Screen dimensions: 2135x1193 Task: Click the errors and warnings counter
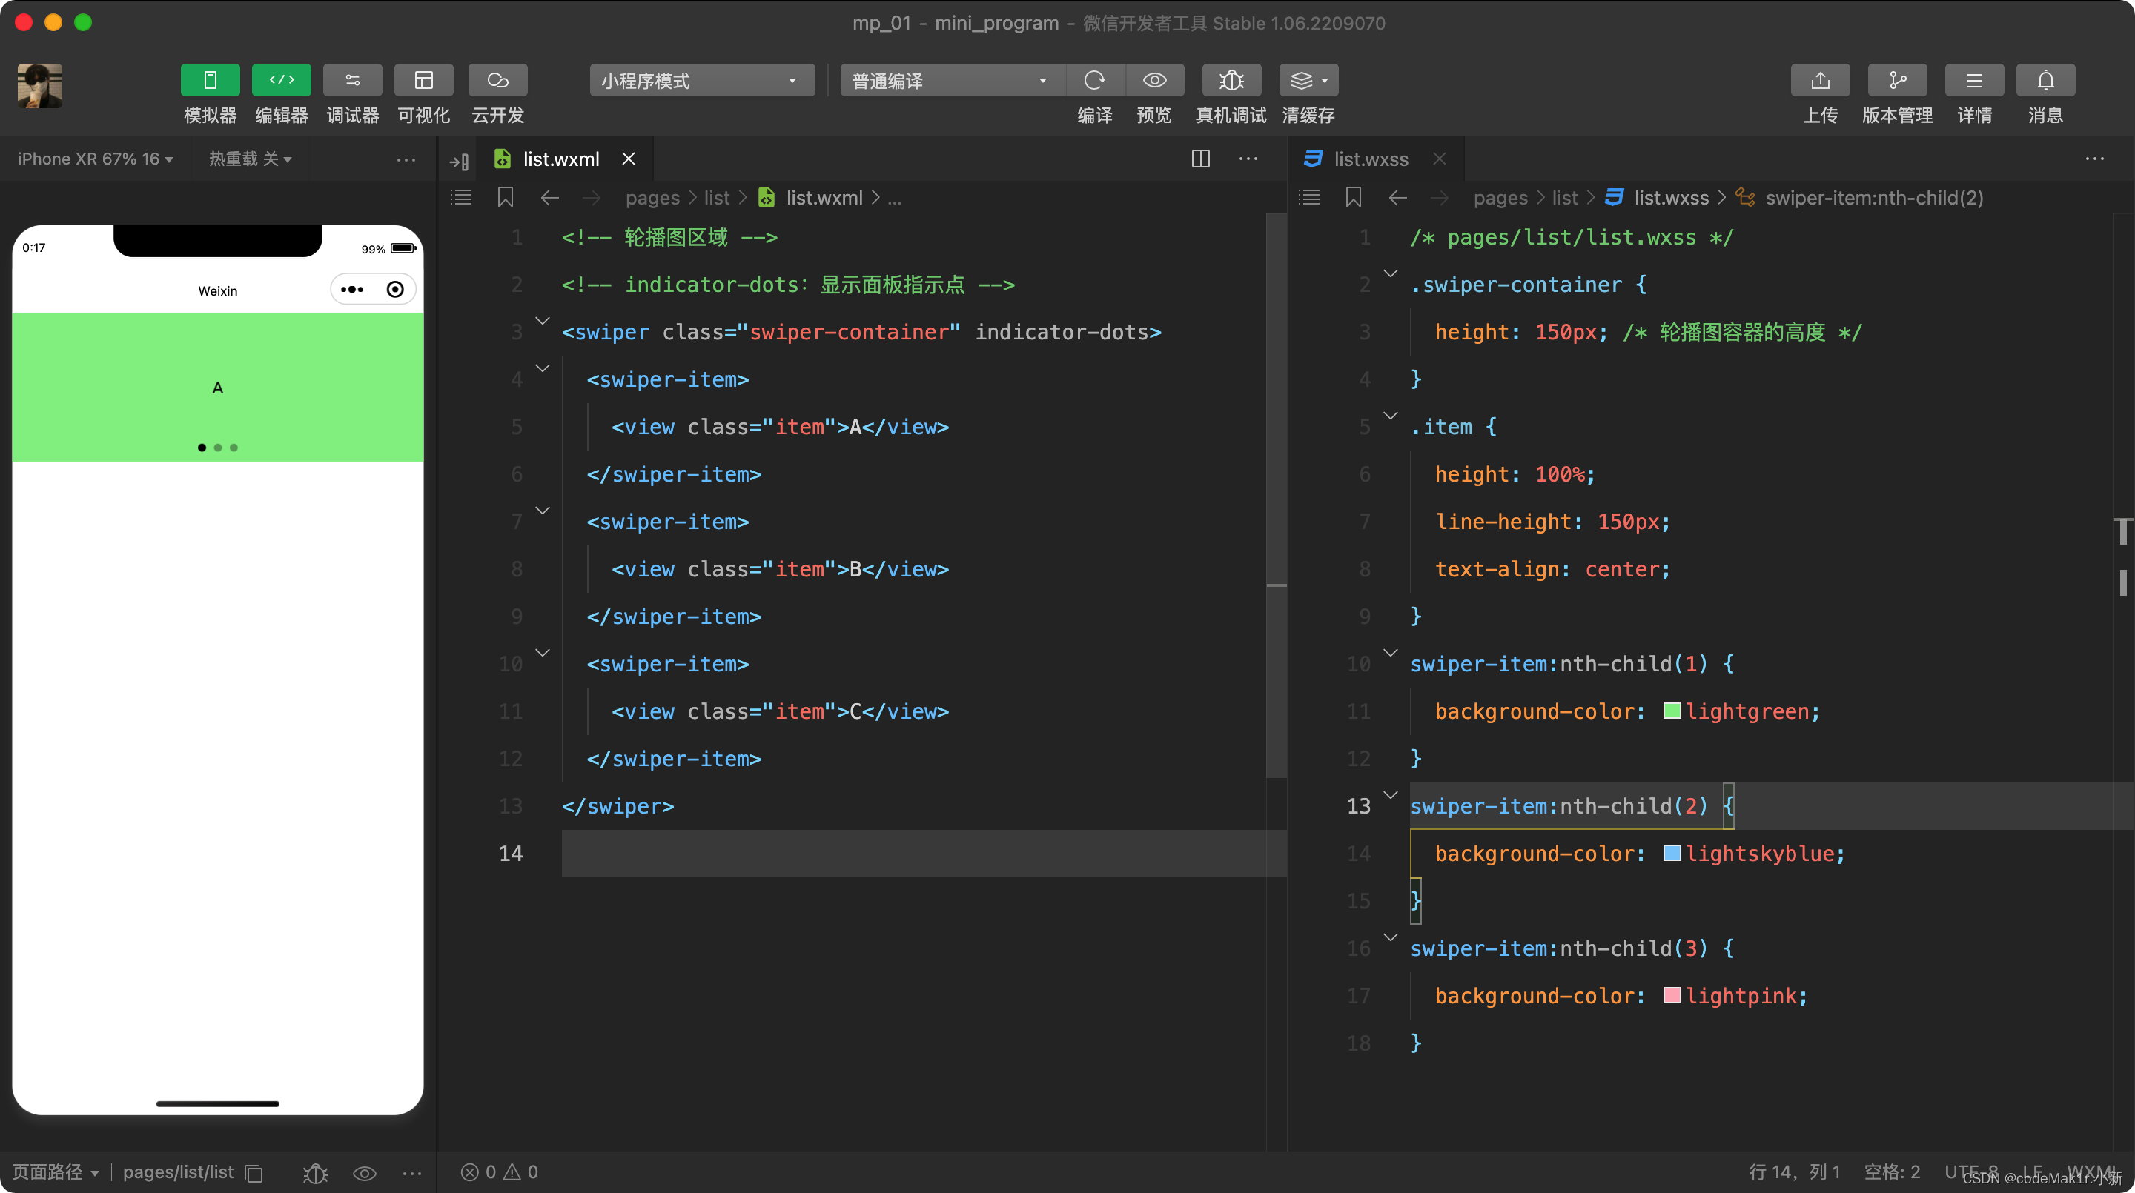pos(499,1172)
